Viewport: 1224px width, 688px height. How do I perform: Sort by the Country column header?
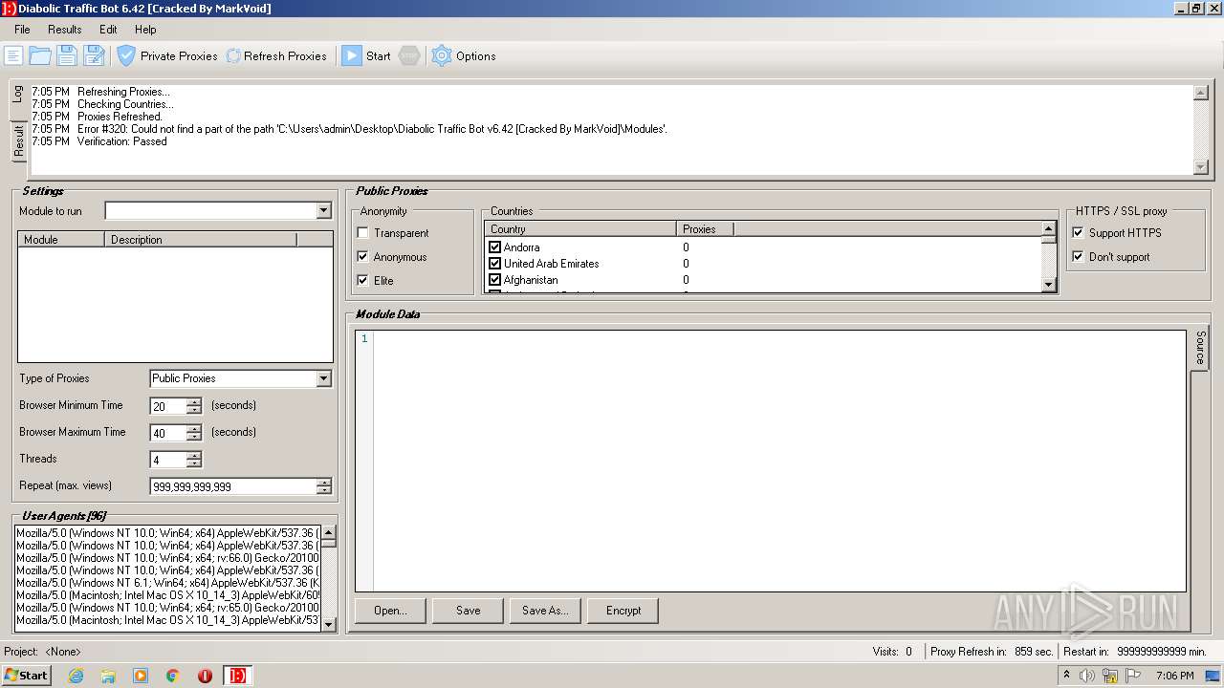(581, 229)
